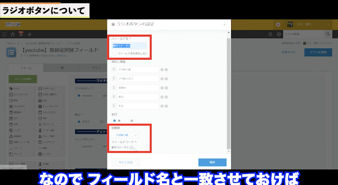The height and width of the screenshot is (185, 338).
Task: Open help with the question mark icon
Action: (x=279, y=34)
